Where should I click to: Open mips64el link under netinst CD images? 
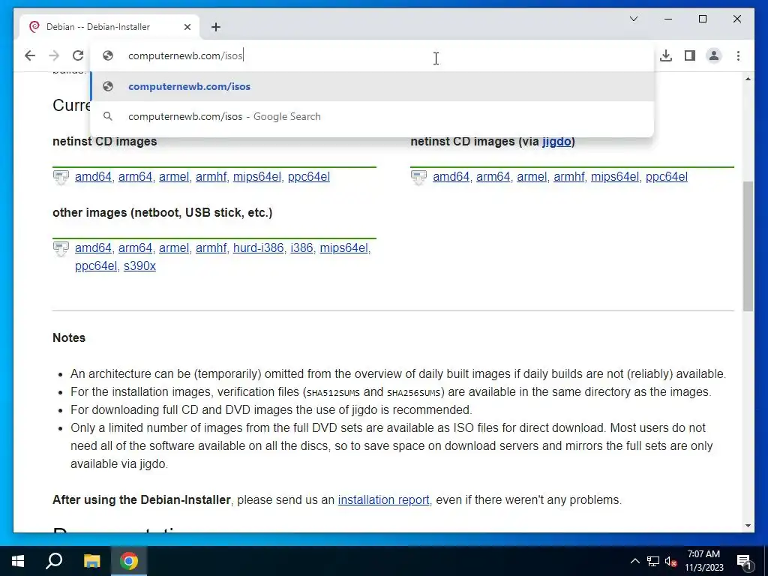[257, 177]
